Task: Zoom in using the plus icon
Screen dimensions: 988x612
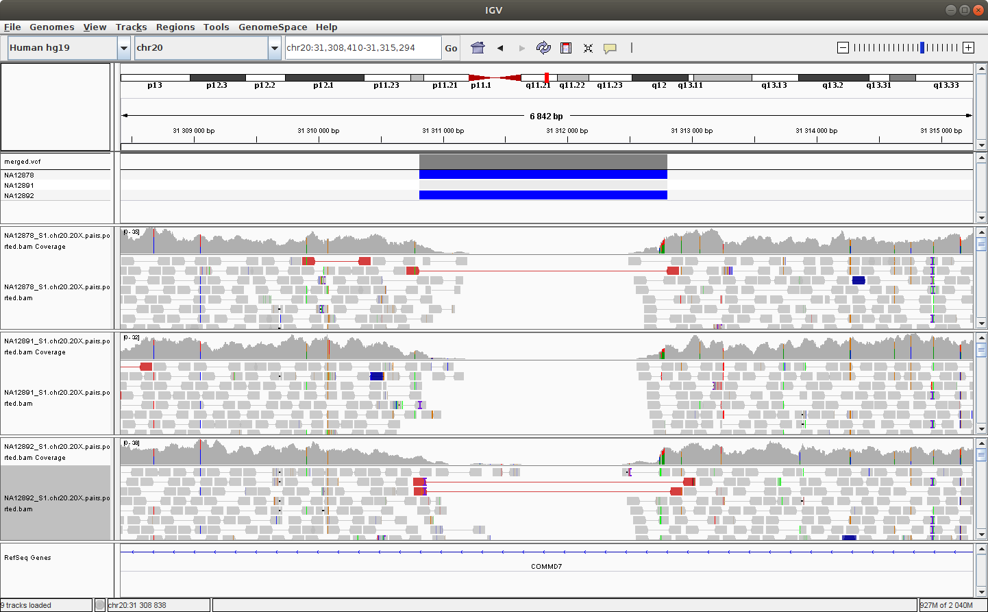Action: coord(968,47)
